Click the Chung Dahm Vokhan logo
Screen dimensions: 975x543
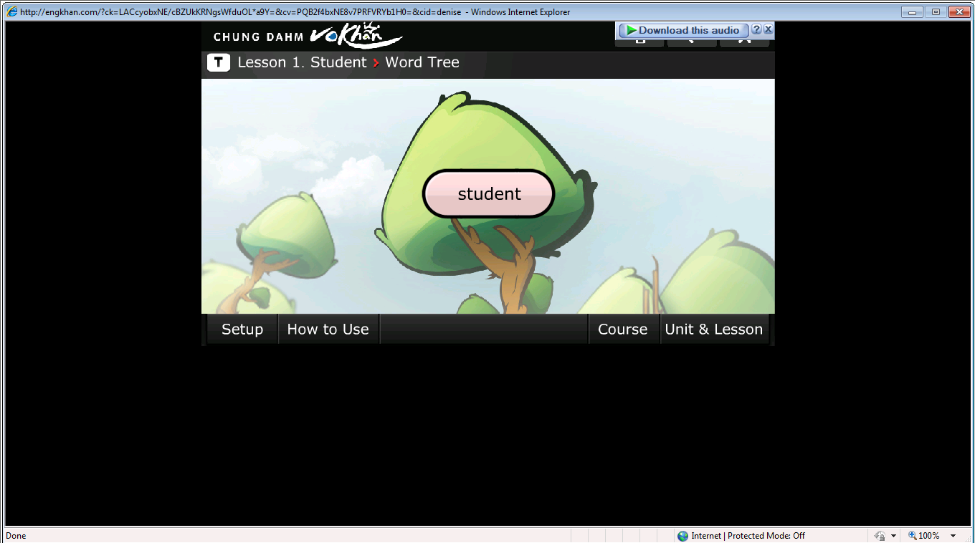click(x=308, y=36)
